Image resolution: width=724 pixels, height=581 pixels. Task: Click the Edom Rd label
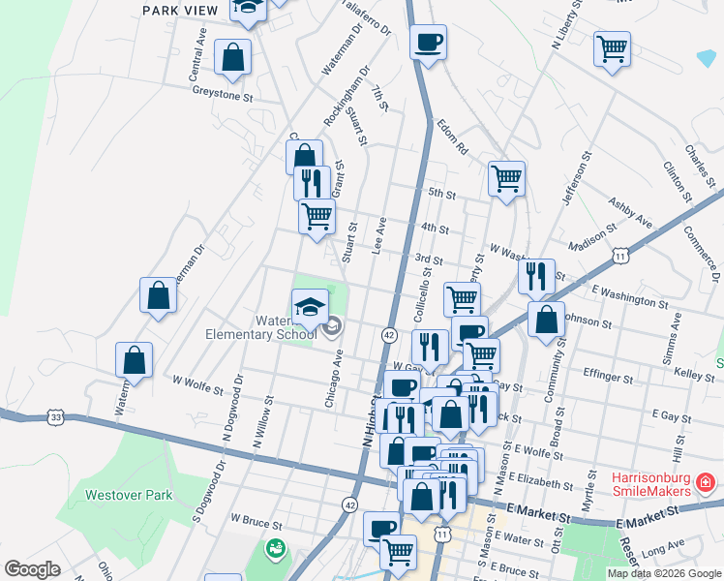pos(453,138)
